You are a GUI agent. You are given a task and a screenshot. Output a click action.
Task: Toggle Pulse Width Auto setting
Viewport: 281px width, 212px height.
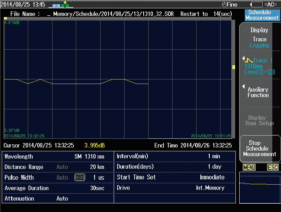point(62,178)
